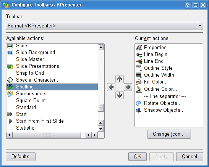Viewport: 209px width, 167px height.
Task: Click the vertical scrollbar up arrow at top
Action: click(101, 47)
